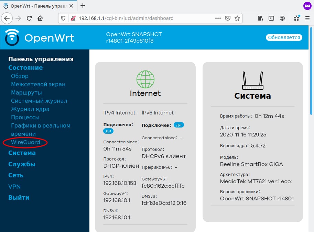
Task: Click kernel version value 5.4.72
Action: [x=258, y=145]
